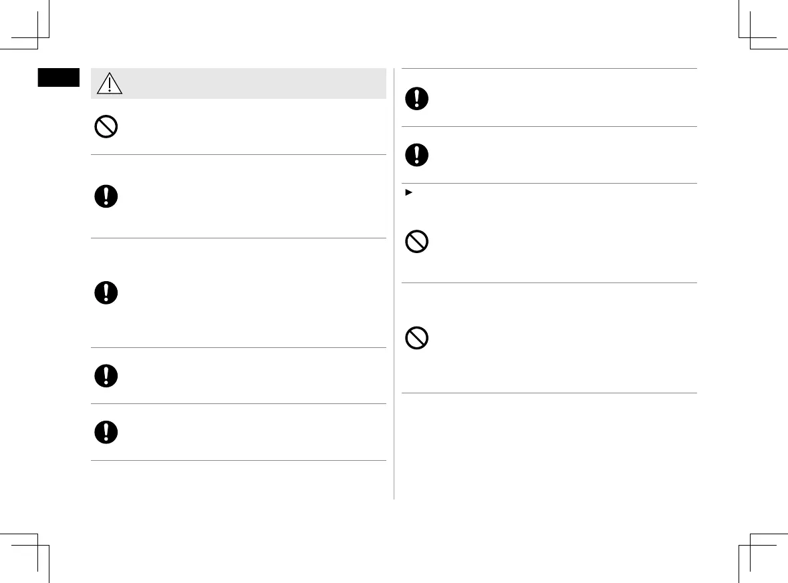Click the topmost horizontal rule of right column
The height and width of the screenshot is (583, 788).
(549, 68)
